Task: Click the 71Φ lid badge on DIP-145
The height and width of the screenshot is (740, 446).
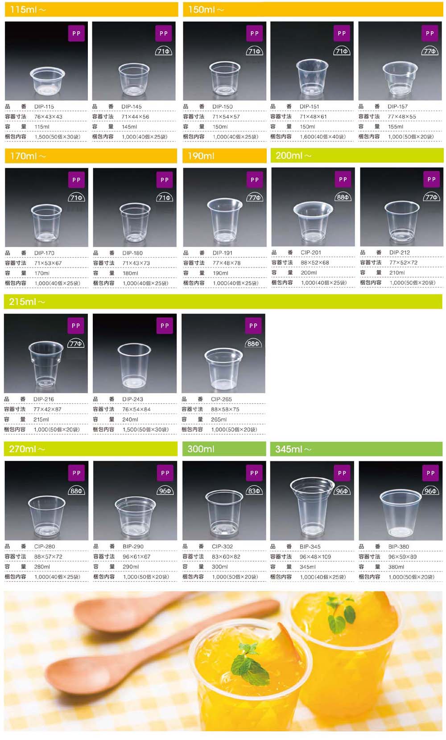Action: click(x=164, y=51)
